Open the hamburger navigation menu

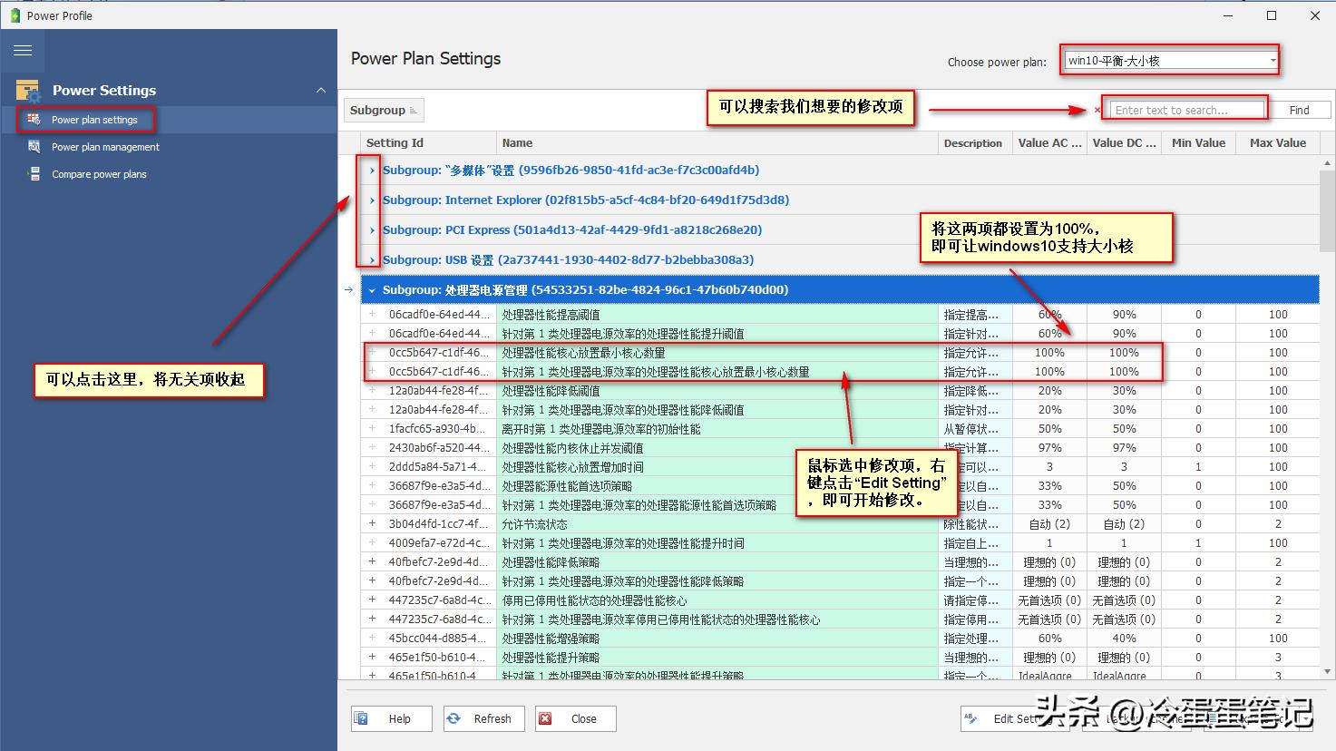click(23, 51)
